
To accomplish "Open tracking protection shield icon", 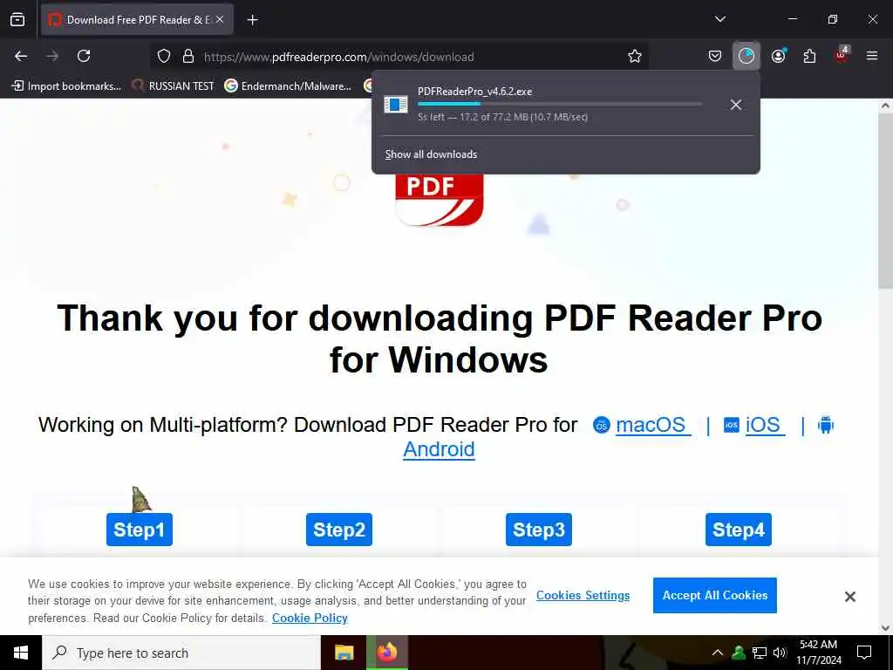I will (164, 57).
